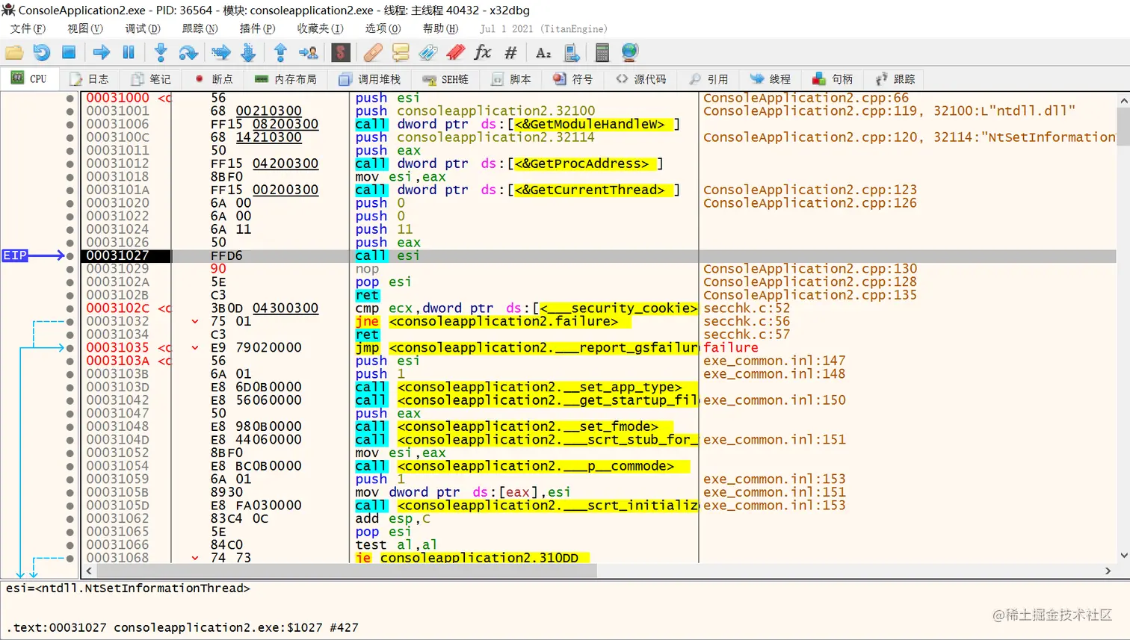Open the patches band-aid icon

[373, 52]
